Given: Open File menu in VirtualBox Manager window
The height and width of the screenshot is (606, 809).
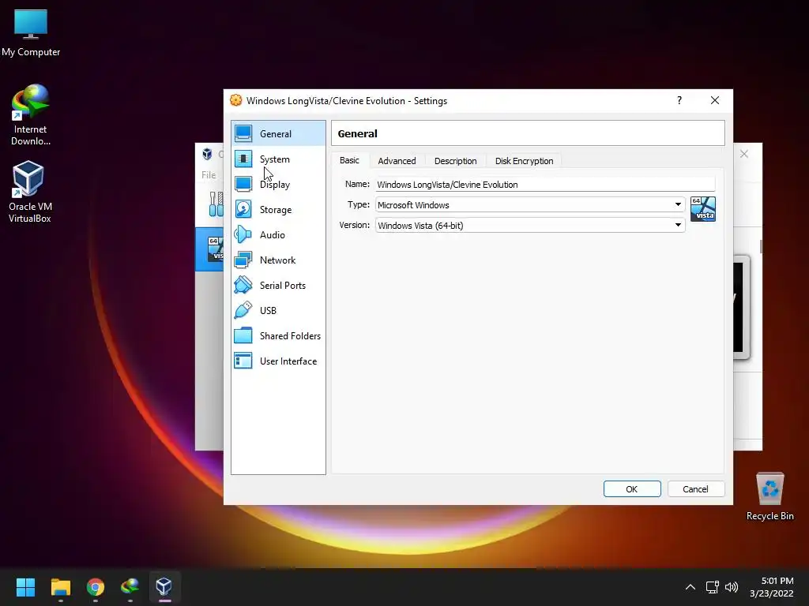Looking at the screenshot, I should tap(209, 175).
